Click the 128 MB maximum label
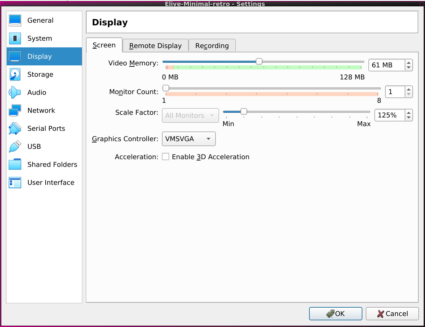 [352, 77]
